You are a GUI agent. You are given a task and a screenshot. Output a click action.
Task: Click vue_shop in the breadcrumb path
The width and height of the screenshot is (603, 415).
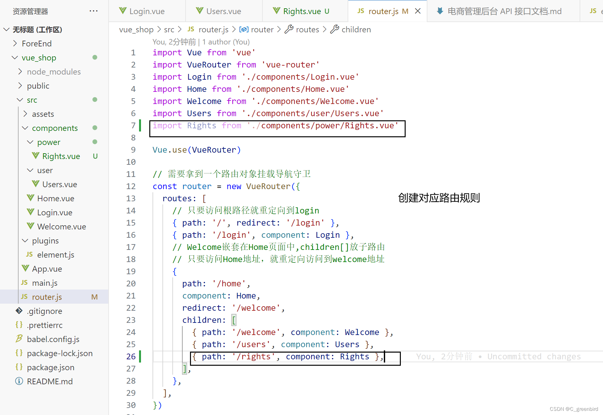click(x=136, y=30)
